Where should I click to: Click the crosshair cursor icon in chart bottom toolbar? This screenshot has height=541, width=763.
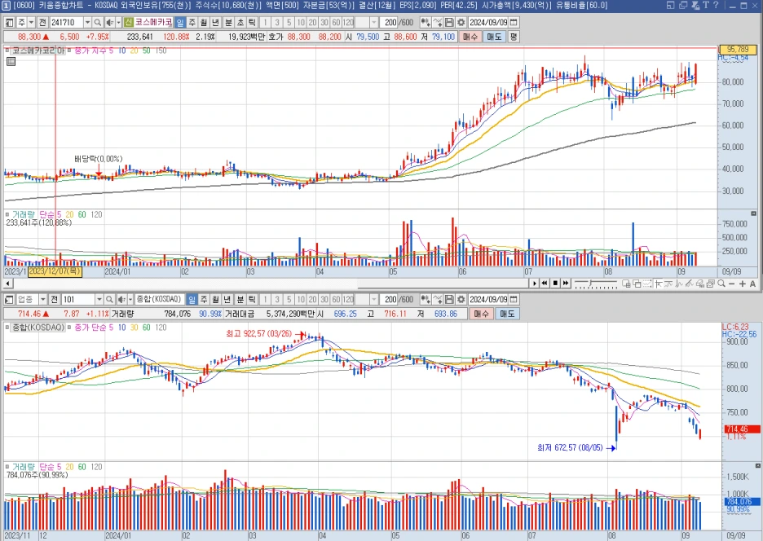[658, 284]
